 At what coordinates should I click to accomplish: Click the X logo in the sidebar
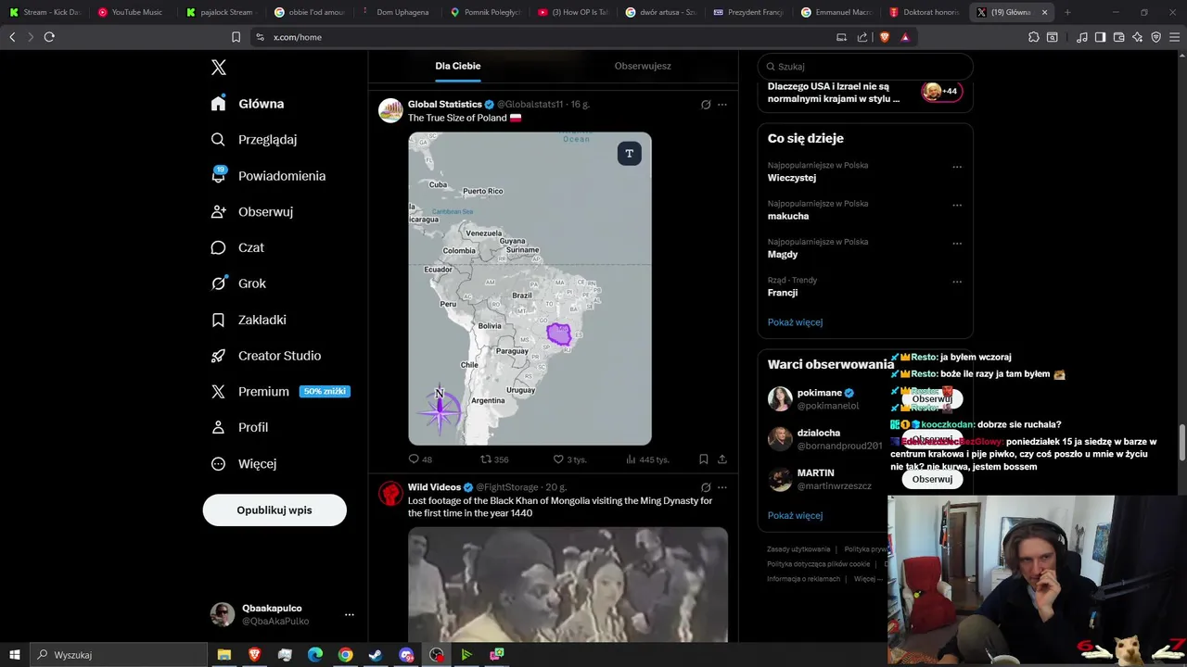(x=219, y=67)
